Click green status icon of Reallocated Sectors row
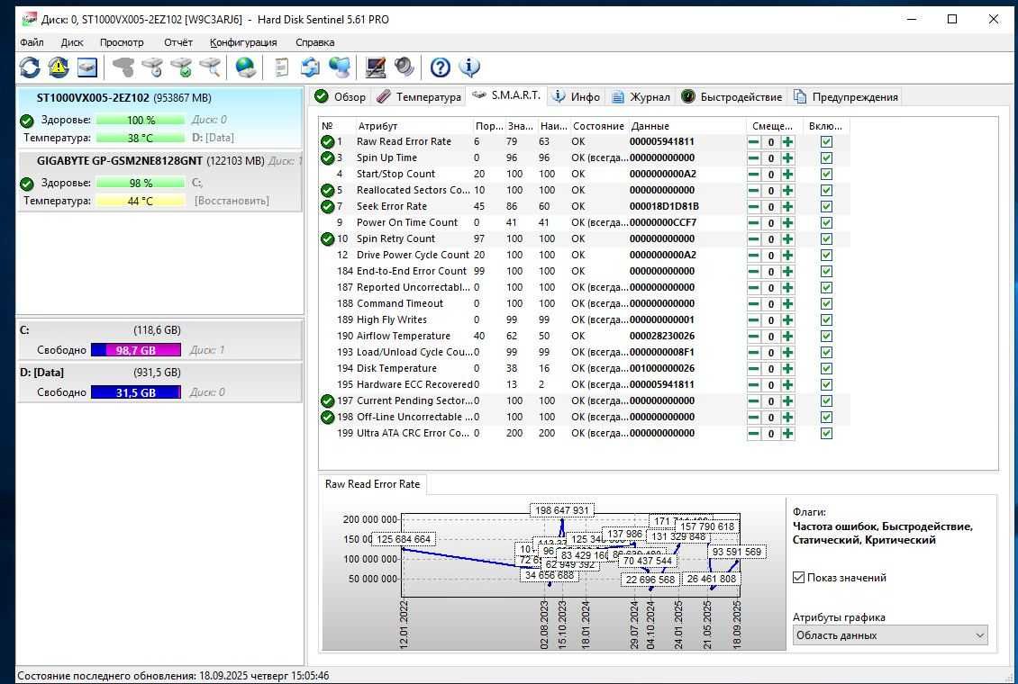This screenshot has height=684, width=1018. tap(328, 191)
